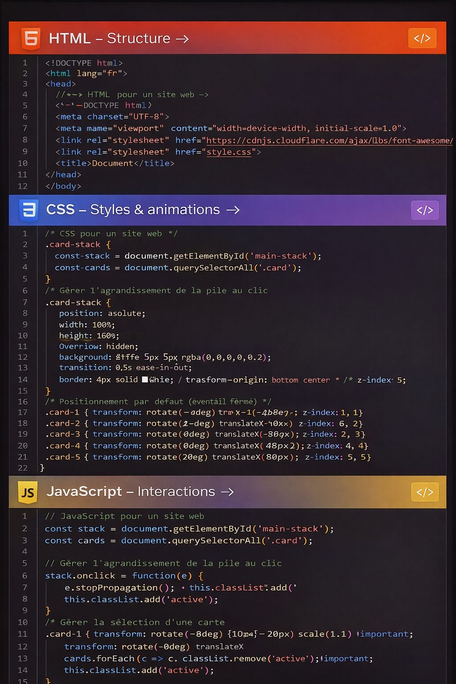The height and width of the screenshot is (684, 456).
Task: Open the cdnjs.cloudflare.com font-awesome link
Action: tap(330, 141)
